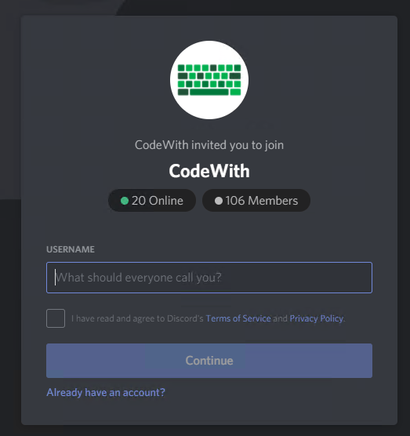Viewport: 410px width, 436px height.
Task: Click the Continue button
Action: click(x=209, y=361)
